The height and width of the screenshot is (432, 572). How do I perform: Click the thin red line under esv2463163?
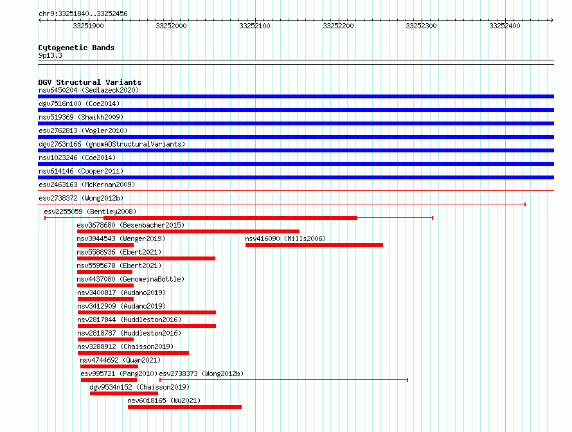click(x=296, y=191)
